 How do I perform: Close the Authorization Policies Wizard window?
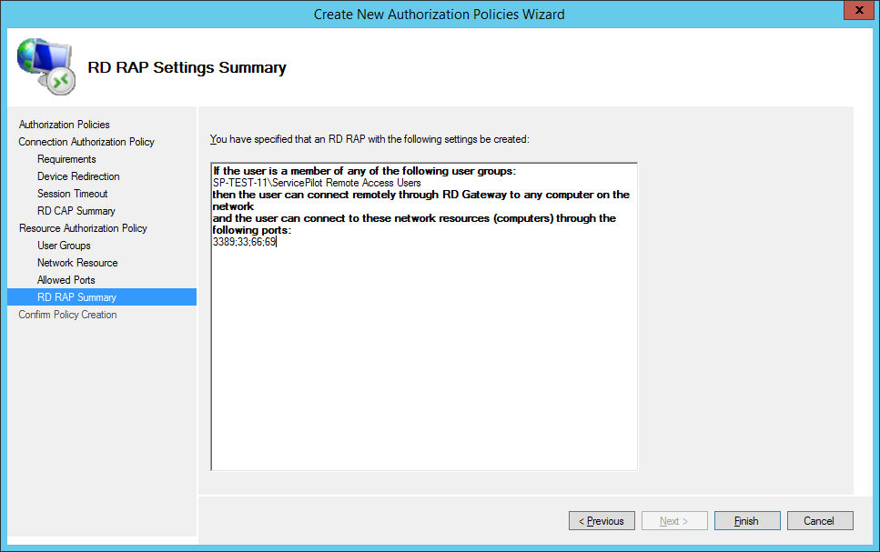(854, 12)
